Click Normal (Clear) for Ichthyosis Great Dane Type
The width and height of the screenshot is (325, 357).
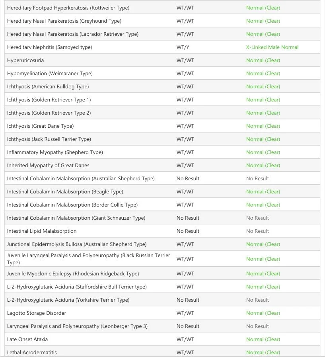pos(263,126)
